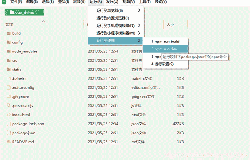Open the 帮助(Y) menu

[x=161, y=2]
